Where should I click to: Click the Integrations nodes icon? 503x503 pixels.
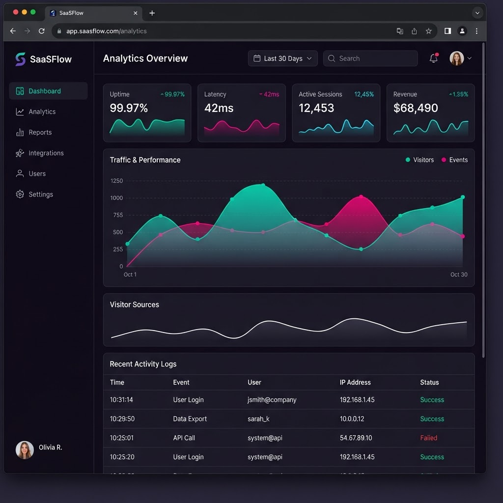[20, 153]
